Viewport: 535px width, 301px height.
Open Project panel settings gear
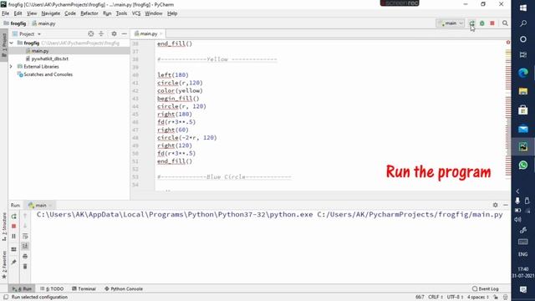click(x=114, y=33)
